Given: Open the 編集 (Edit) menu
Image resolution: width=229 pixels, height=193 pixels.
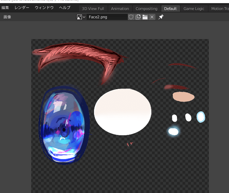Looking at the screenshot, I should tap(5, 8).
